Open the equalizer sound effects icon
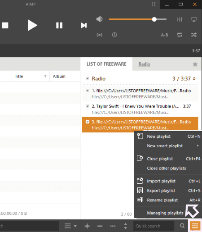The width and height of the screenshot is (202, 232). pos(180,19)
